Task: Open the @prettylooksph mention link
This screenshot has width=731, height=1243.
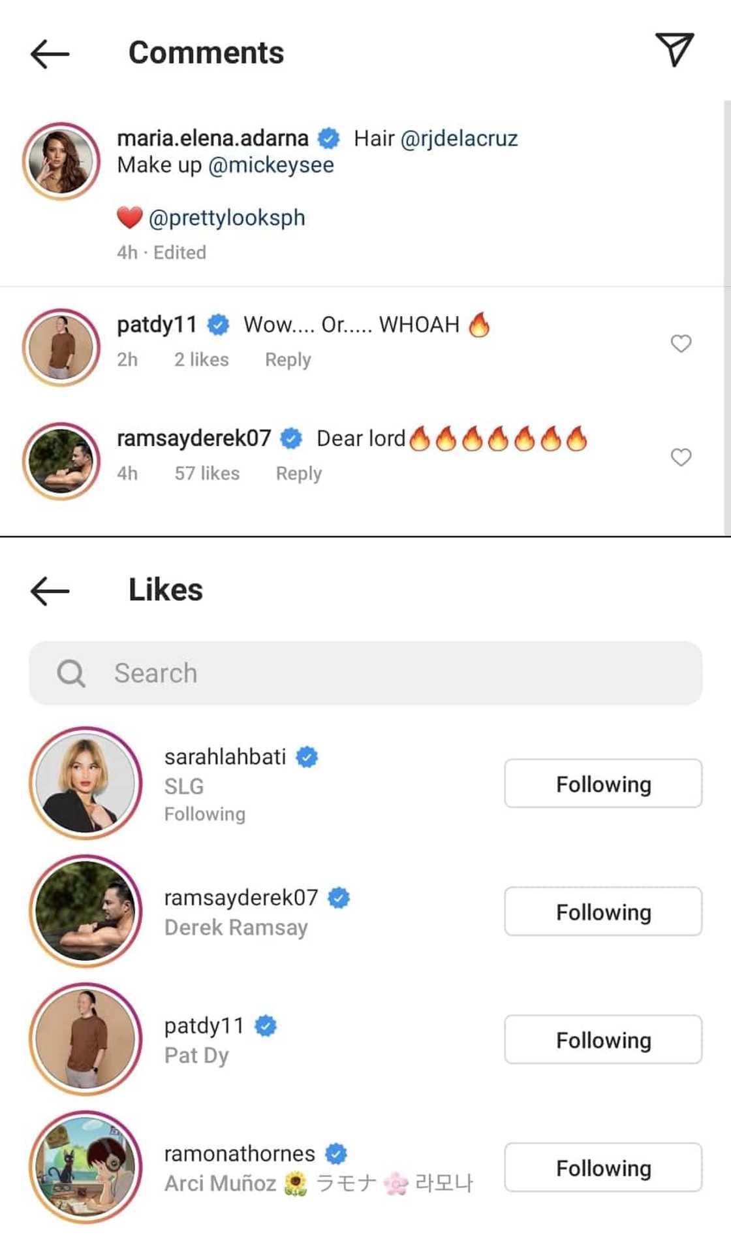Action: point(226,218)
